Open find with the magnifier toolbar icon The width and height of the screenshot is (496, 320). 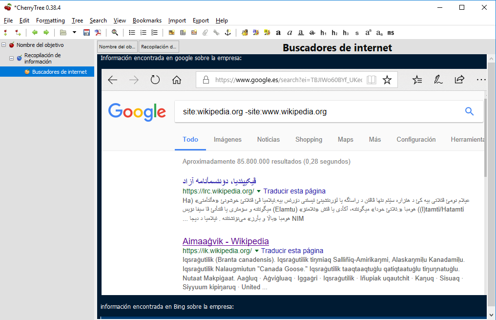point(115,33)
